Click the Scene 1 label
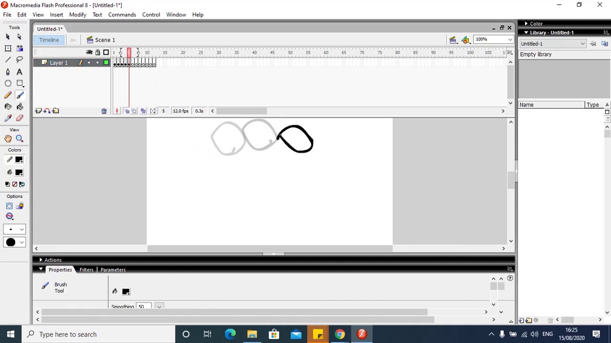This screenshot has height=343, width=611. click(105, 40)
